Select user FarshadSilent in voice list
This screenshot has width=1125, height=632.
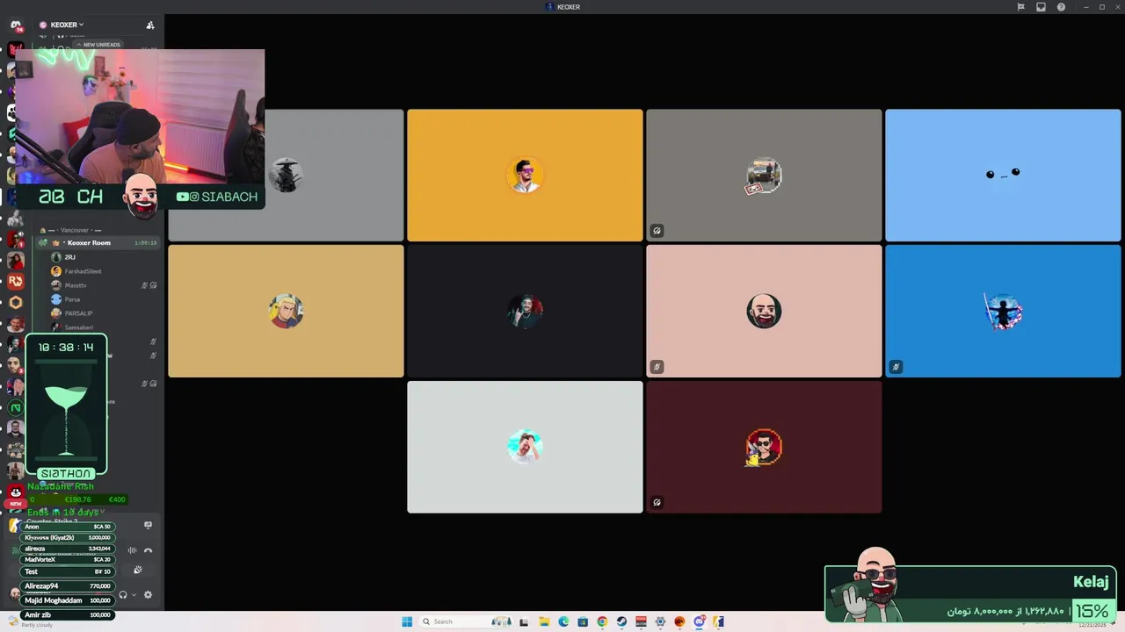coord(83,271)
